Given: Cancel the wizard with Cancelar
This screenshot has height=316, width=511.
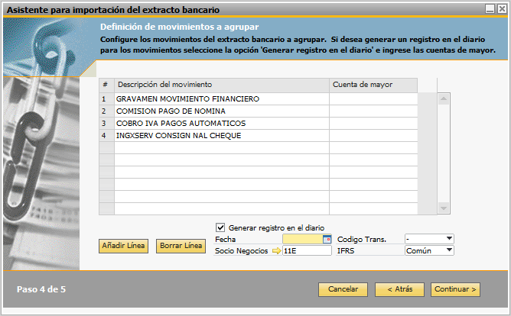Looking at the screenshot, I should point(343,289).
